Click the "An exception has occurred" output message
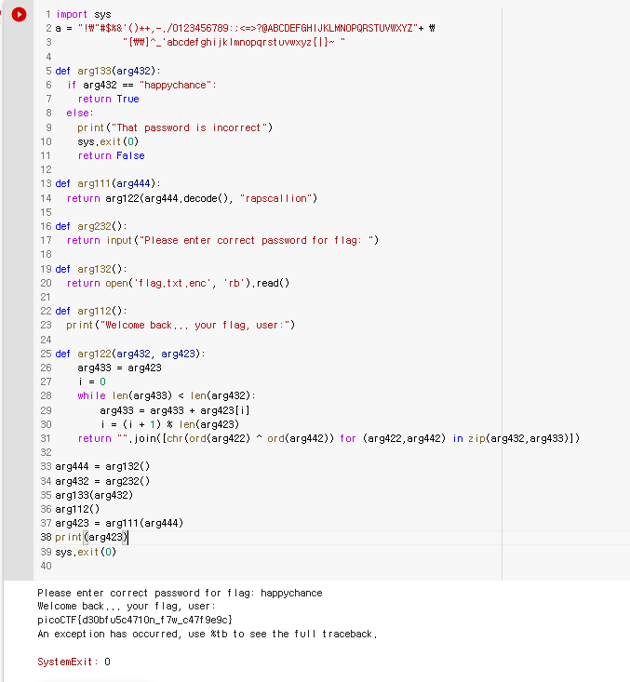The image size is (630, 682). pos(208,634)
